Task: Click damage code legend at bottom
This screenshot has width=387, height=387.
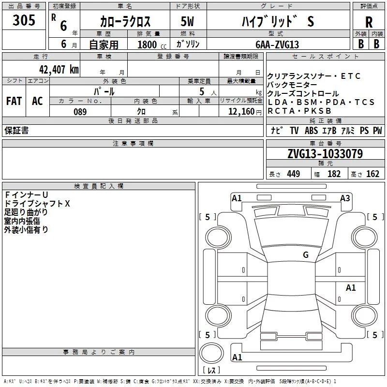Action: (x=170, y=381)
